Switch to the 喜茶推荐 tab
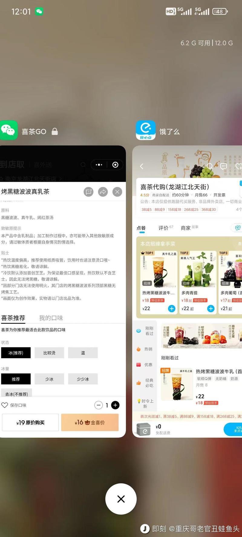The height and width of the screenshot is (537, 242). coord(13,318)
